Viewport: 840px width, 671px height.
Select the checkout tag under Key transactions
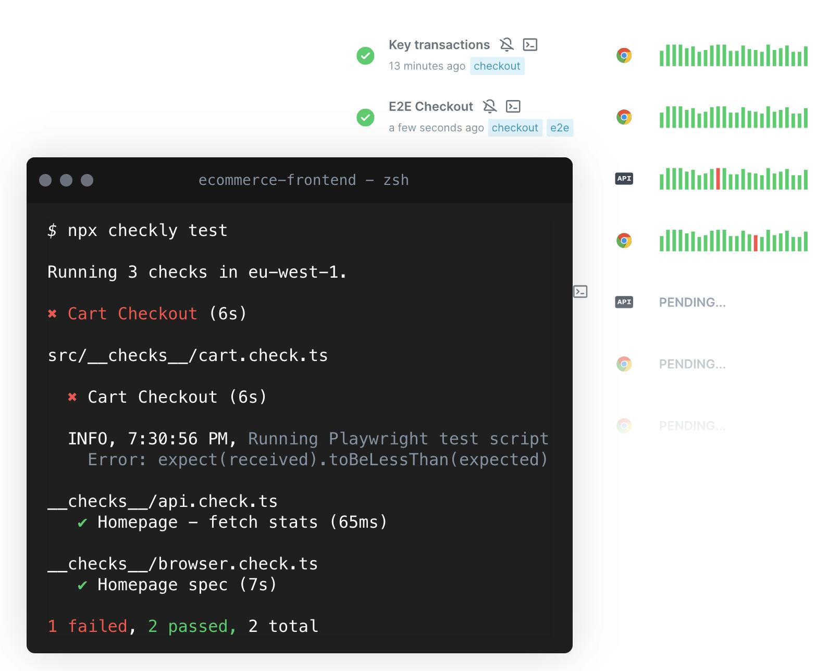497,66
